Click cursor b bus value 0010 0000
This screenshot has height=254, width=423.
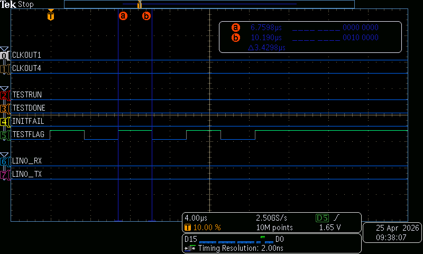(x=361, y=38)
